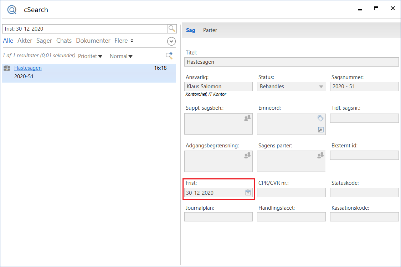Open the Frist calendar date picker

pyautogui.click(x=248, y=193)
